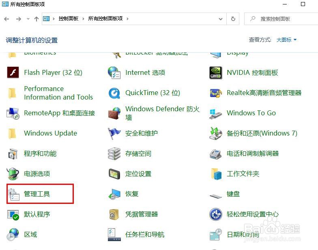Open the 凭据管理器 link text
Viewport: 318px width, 250px height.
(142, 214)
